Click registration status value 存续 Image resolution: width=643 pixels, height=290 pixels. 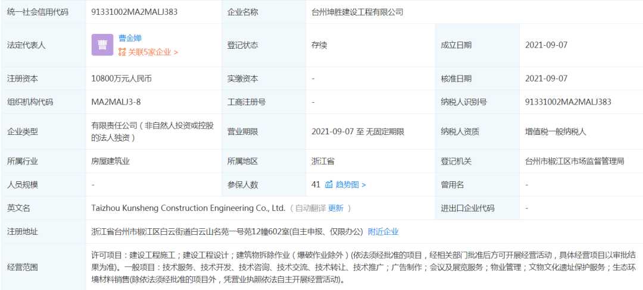tap(319, 45)
